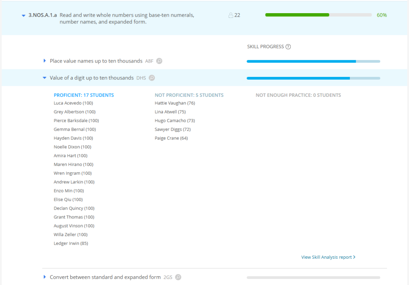Click the 60% percentage label

pos(381,15)
